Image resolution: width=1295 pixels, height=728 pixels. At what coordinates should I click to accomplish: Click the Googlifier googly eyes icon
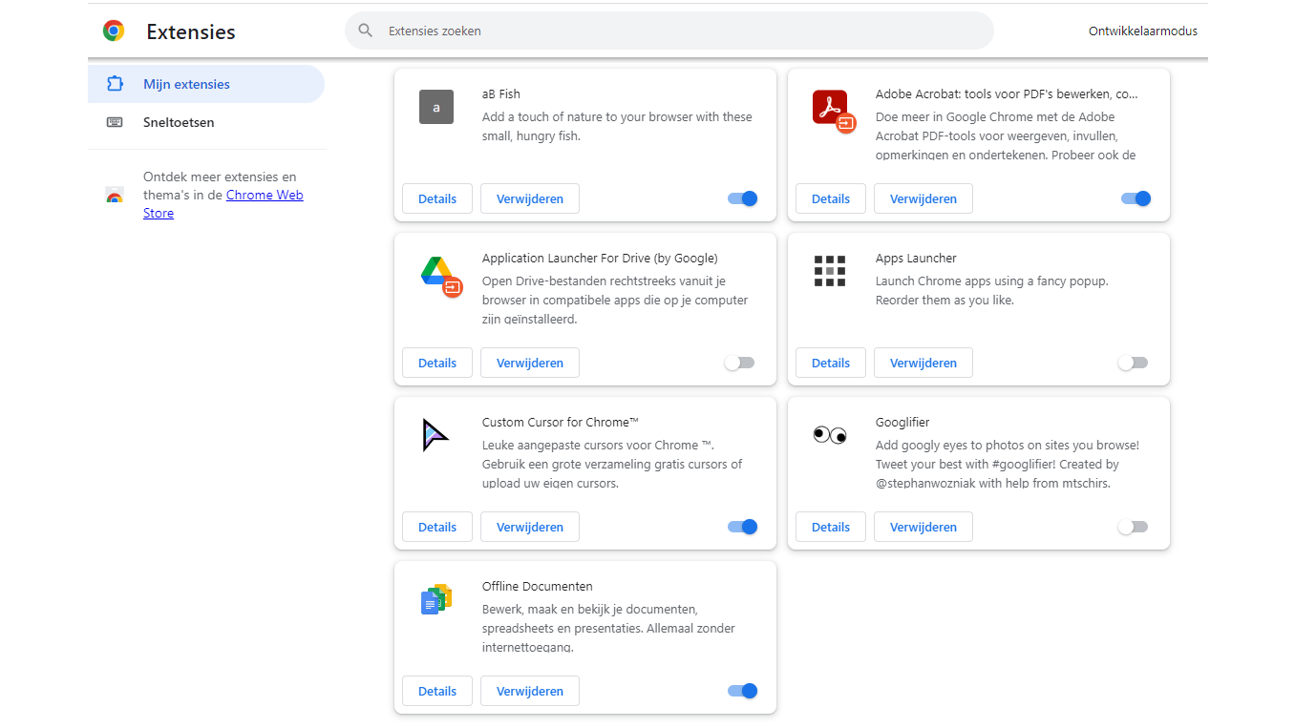click(830, 435)
